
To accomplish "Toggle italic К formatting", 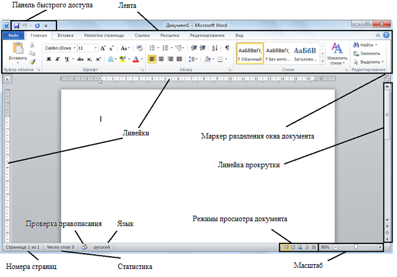I will point(58,59).
